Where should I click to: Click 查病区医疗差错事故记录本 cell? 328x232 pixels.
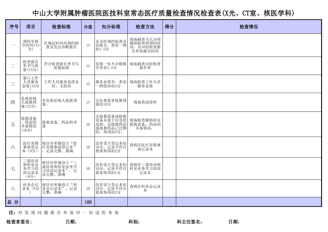click(x=145, y=147)
